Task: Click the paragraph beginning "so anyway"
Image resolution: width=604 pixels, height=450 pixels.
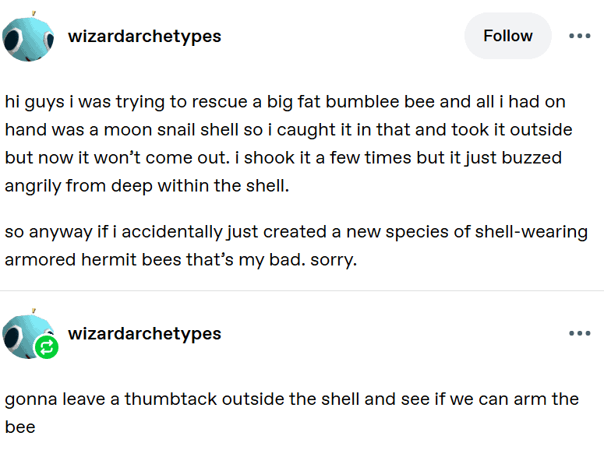Action: click(296, 245)
